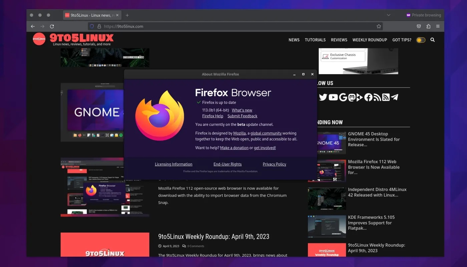Reload the current page
Image resolution: width=467 pixels, height=267 pixels.
tap(52, 26)
